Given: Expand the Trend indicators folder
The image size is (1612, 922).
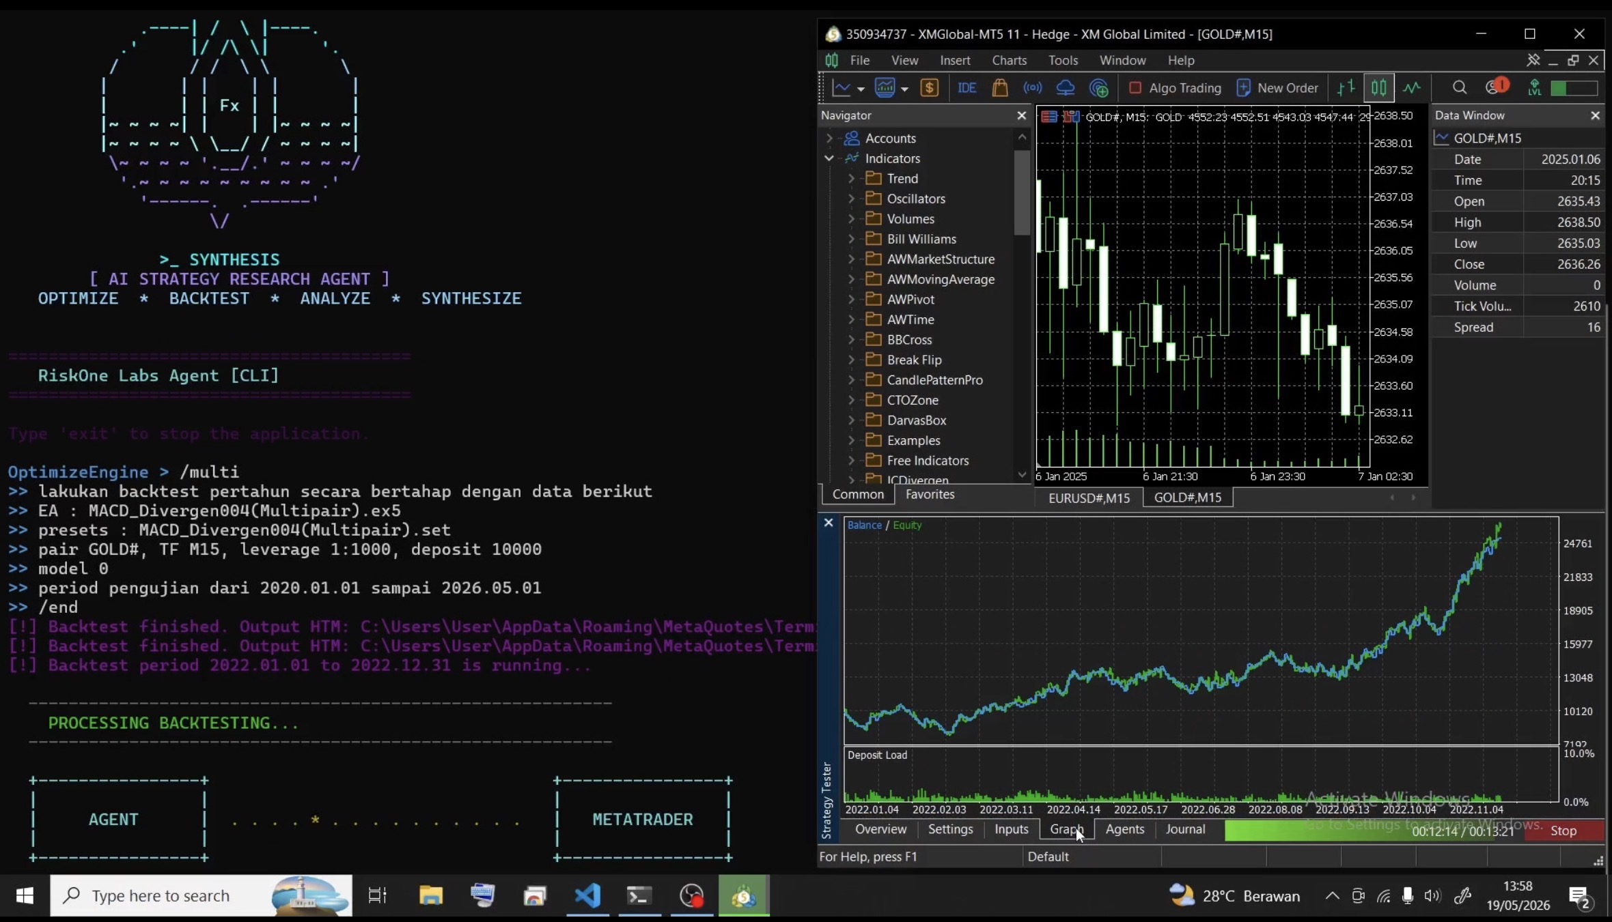Looking at the screenshot, I should [851, 179].
